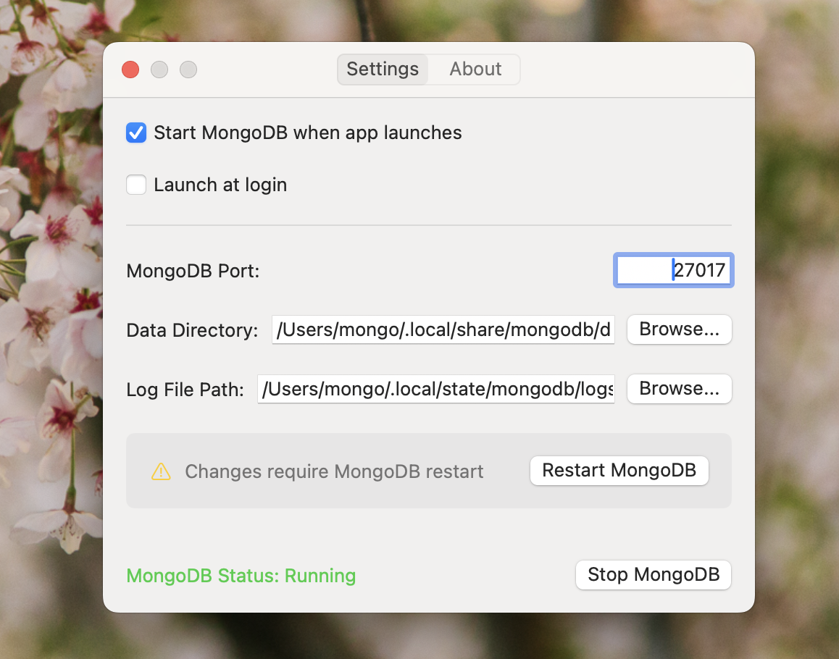Click Restart MongoDB
The width and height of the screenshot is (839, 659).
coord(619,470)
